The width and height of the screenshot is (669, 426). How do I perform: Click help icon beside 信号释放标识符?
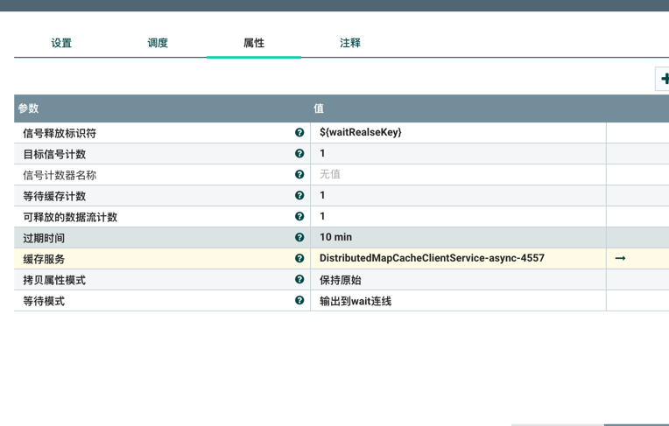[x=299, y=133]
